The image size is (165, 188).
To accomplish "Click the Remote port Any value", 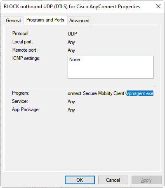I will pyautogui.click(x=71, y=50).
